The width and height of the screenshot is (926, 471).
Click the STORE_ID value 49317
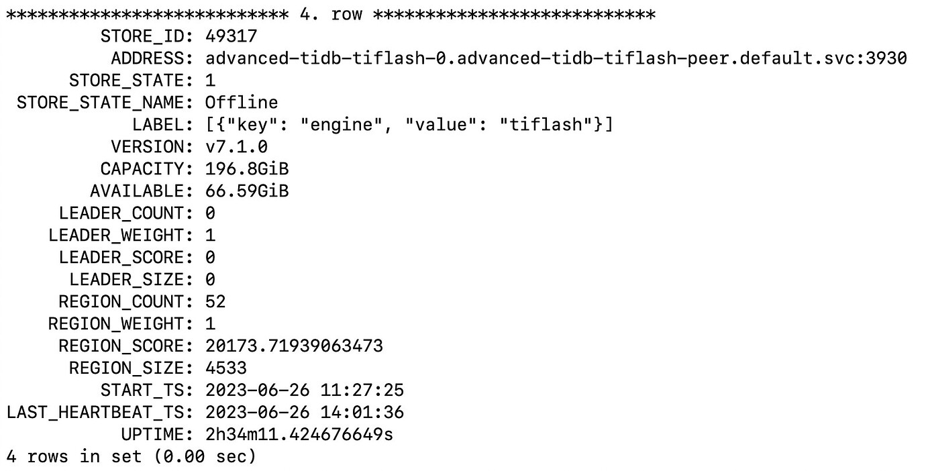231,36
